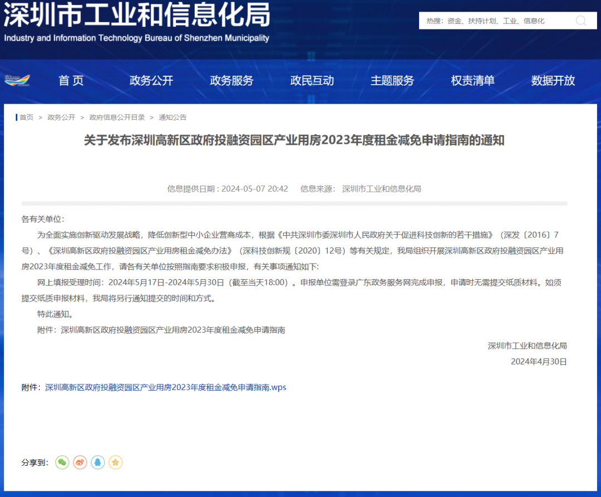Open the 首页 navigation menu

click(x=71, y=81)
